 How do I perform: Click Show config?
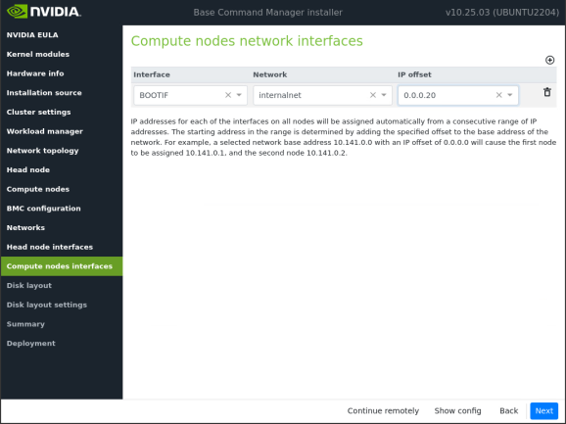pos(457,411)
